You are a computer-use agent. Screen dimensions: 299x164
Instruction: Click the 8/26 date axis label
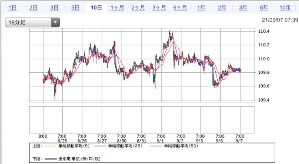82,141
